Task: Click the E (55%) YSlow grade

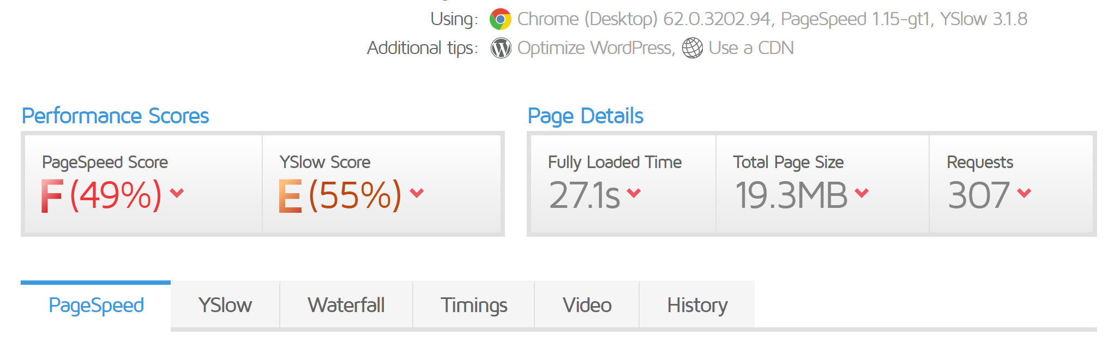Action: click(340, 195)
